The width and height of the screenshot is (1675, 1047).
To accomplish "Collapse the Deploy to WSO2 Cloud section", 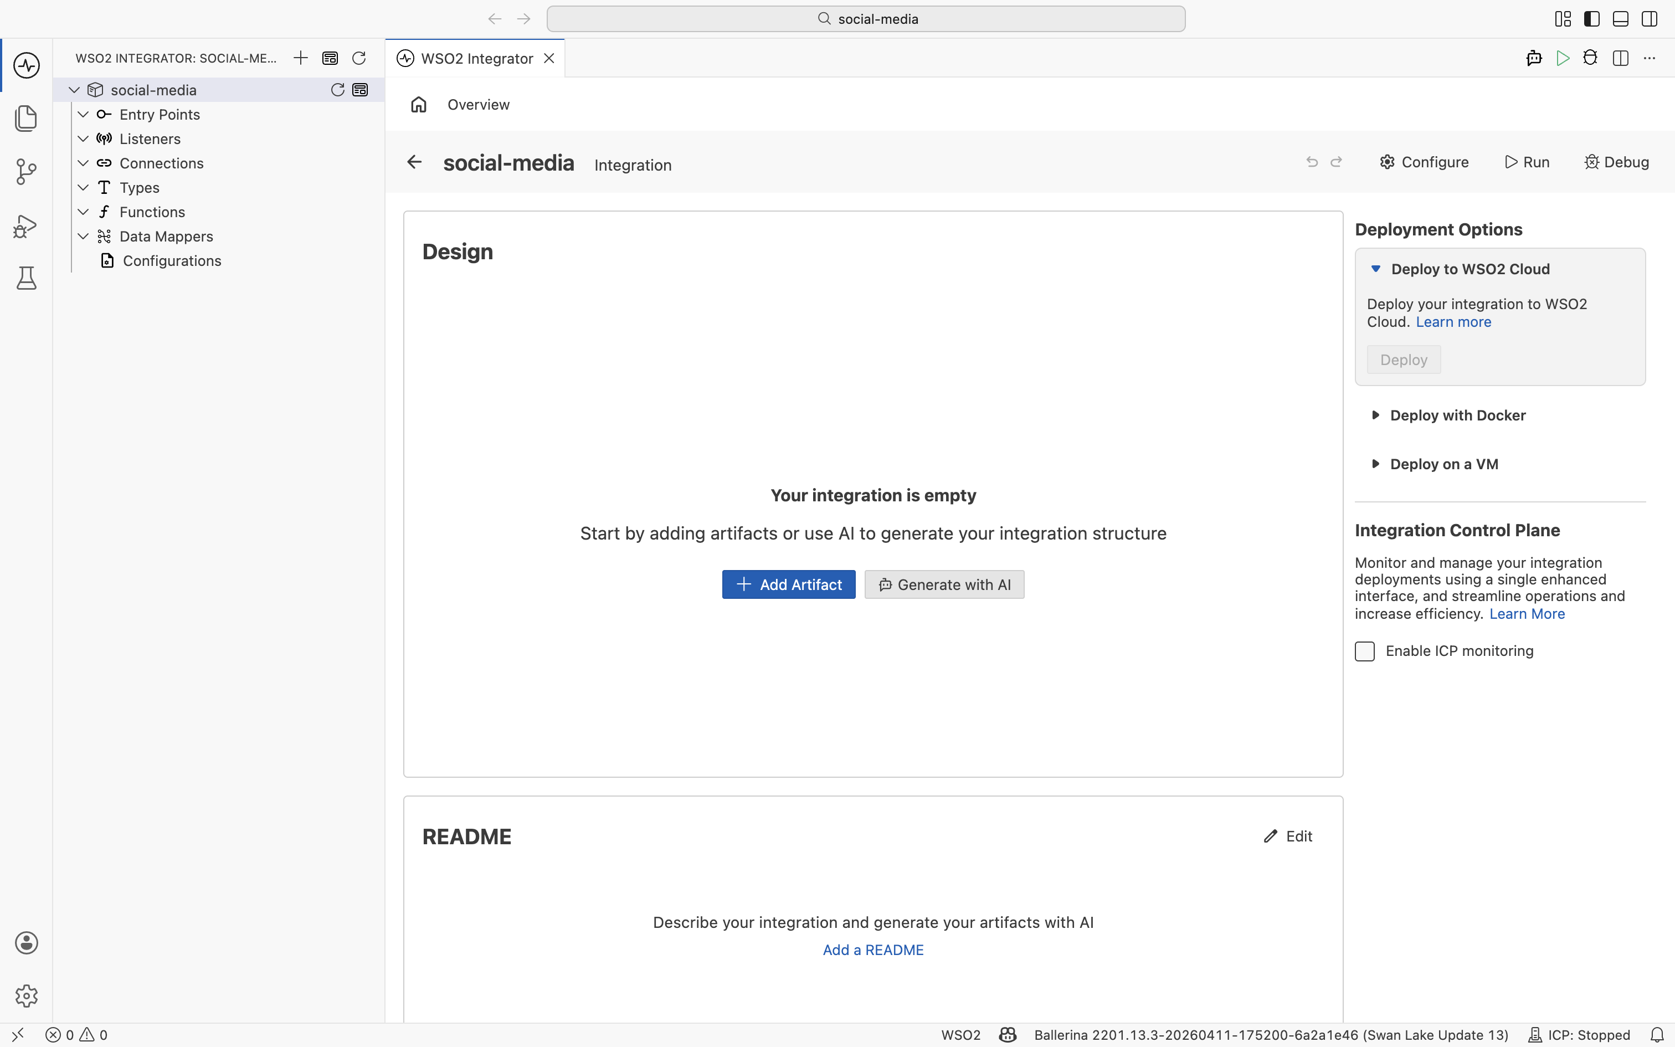I will pyautogui.click(x=1461, y=269).
